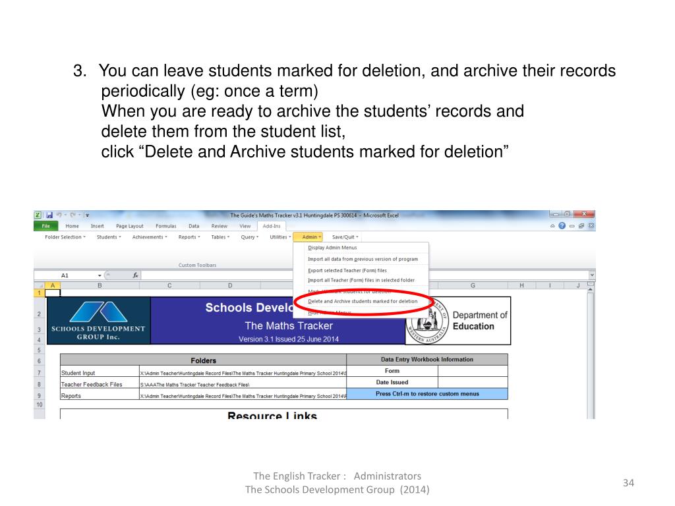Screen dimensions: 675x506
Task: Select column G header
Action: (473, 285)
